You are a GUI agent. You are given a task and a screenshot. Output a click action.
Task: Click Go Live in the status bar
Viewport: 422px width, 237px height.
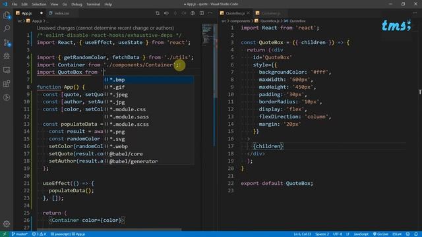coord(380,234)
